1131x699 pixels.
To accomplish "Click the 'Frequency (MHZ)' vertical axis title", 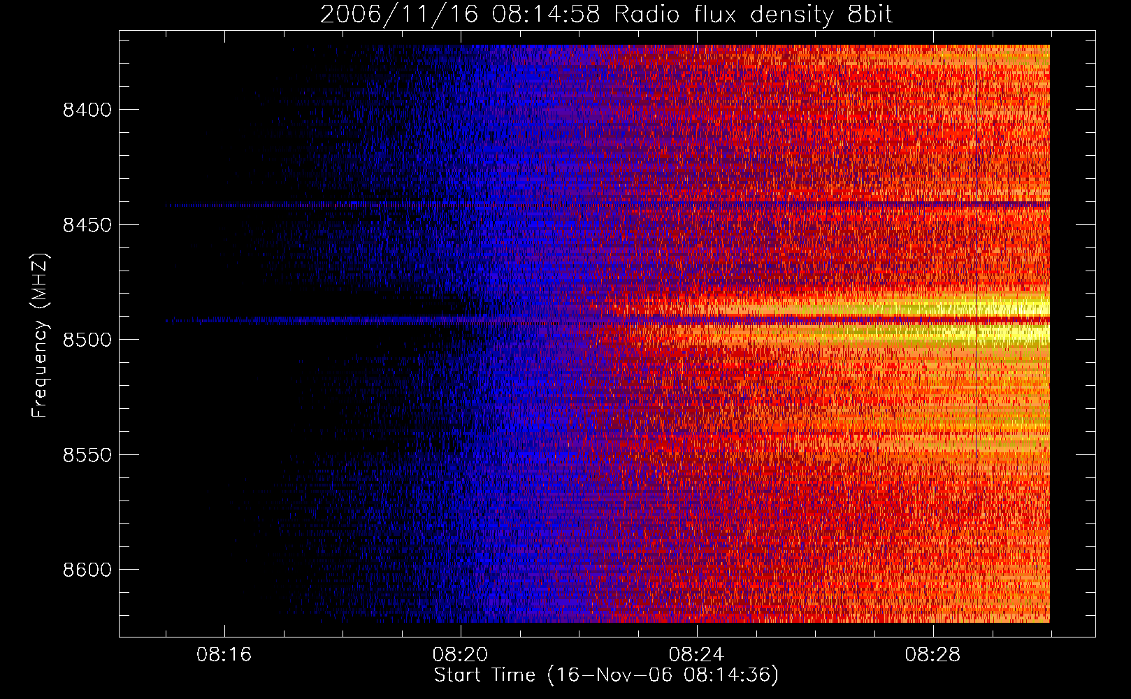I will (x=41, y=336).
